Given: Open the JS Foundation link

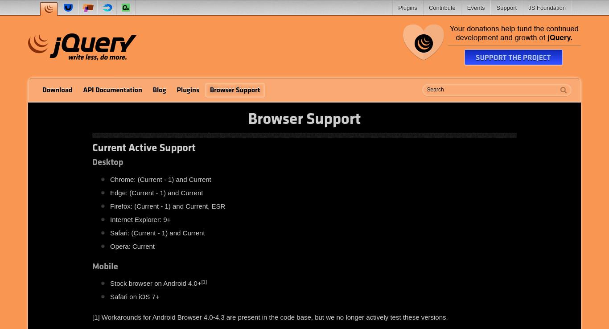Looking at the screenshot, I should [x=547, y=8].
